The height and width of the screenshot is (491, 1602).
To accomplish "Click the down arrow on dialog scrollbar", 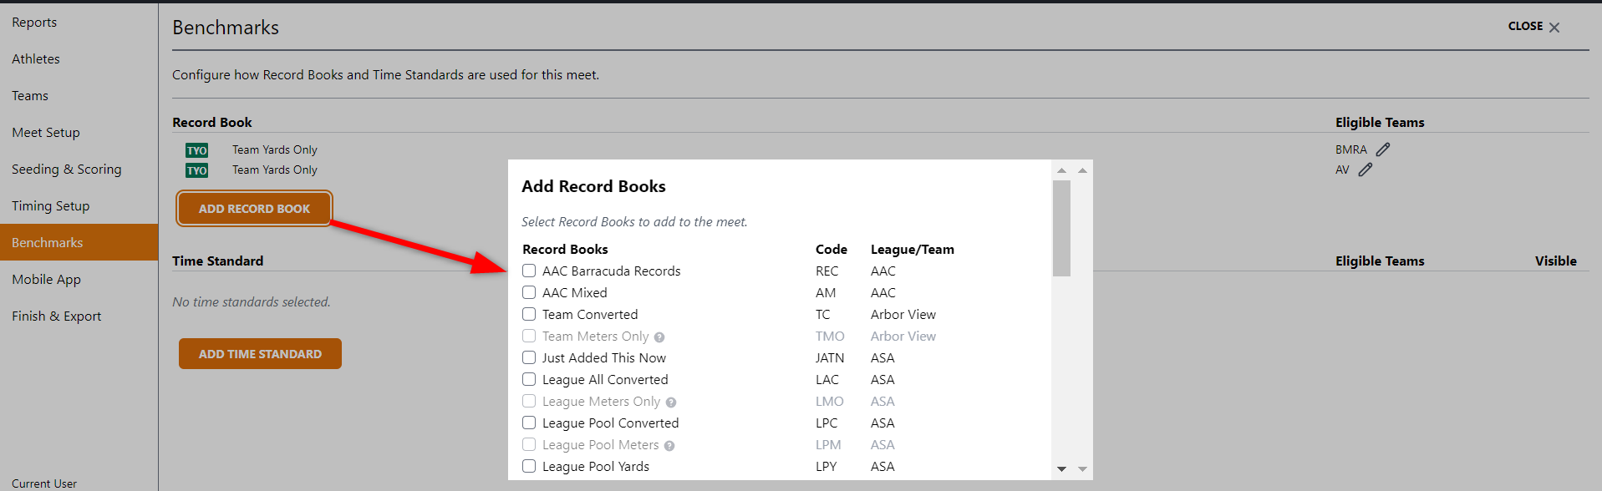I will click(1062, 469).
